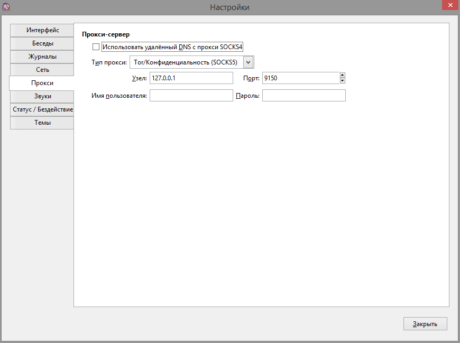Viewport: 460px width, 343px height.
Task: Focus the Порт number field
Action: [300, 78]
